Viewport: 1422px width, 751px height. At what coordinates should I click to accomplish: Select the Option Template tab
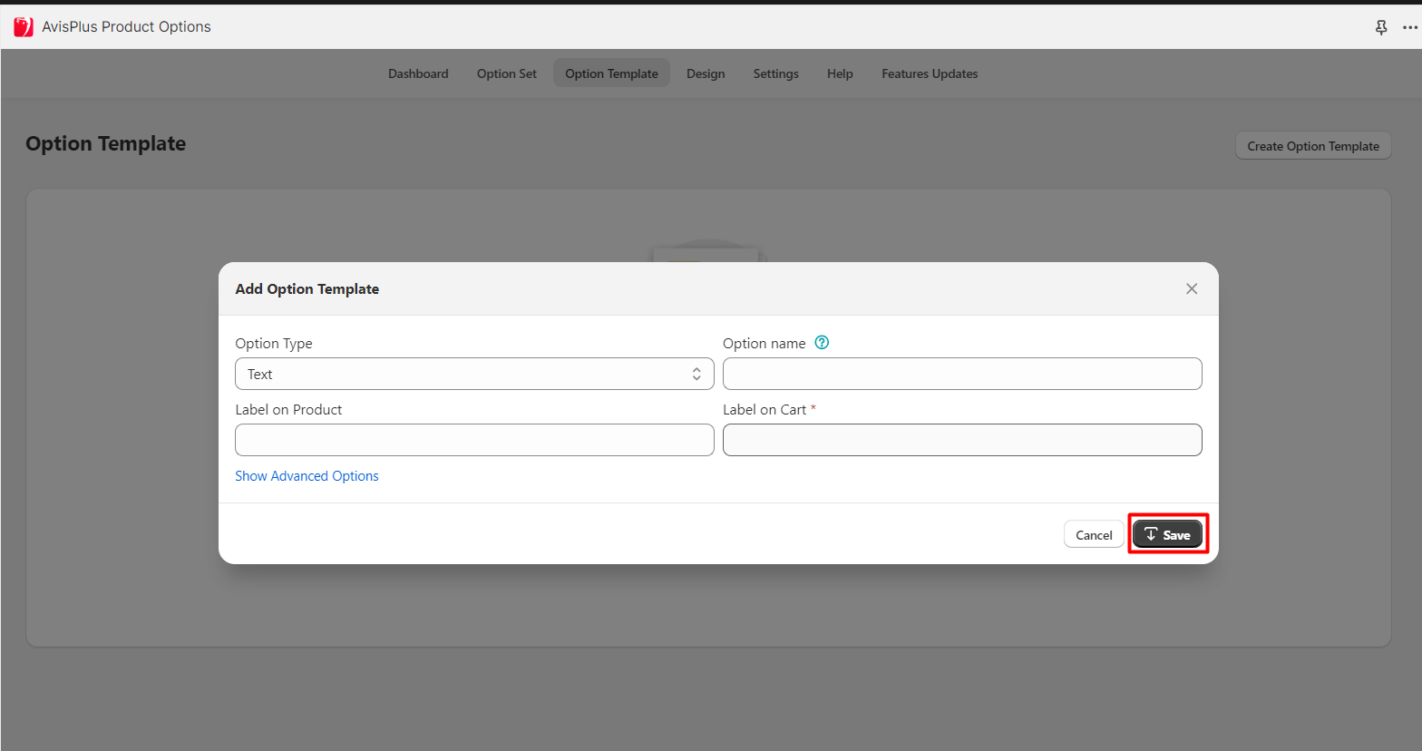tap(611, 73)
